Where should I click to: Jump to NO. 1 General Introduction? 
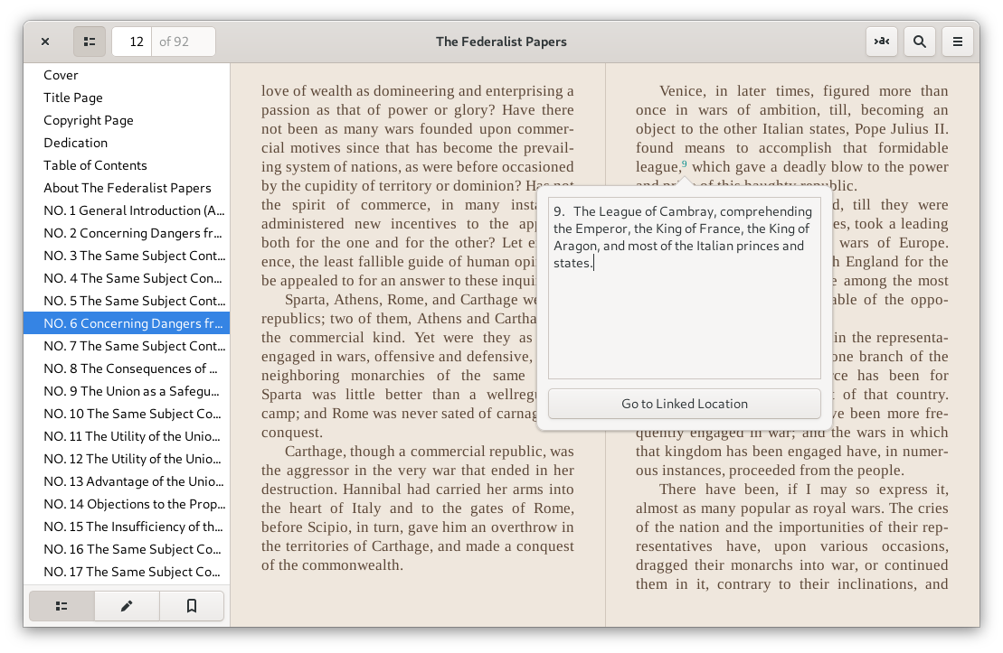pyautogui.click(x=127, y=210)
